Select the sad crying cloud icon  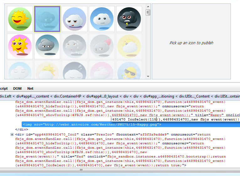pos(47,19)
